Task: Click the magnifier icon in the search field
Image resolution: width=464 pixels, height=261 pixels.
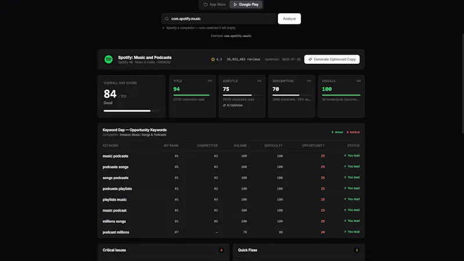Action: point(167,19)
